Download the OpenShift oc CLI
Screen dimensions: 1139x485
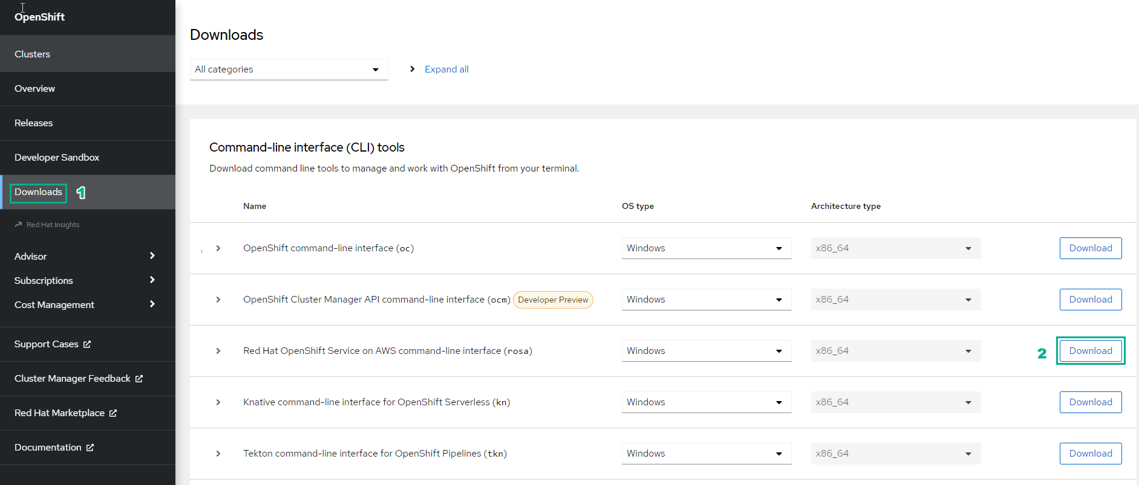point(1091,248)
